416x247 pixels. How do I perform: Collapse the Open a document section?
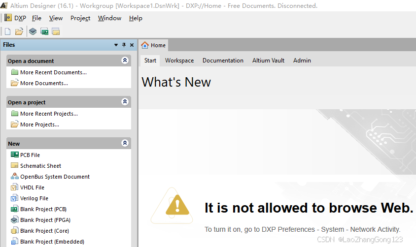point(125,61)
